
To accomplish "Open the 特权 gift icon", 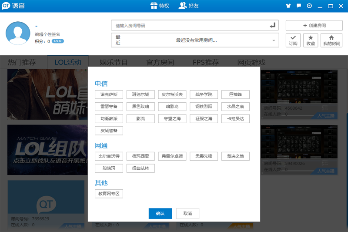I will coord(160,6).
